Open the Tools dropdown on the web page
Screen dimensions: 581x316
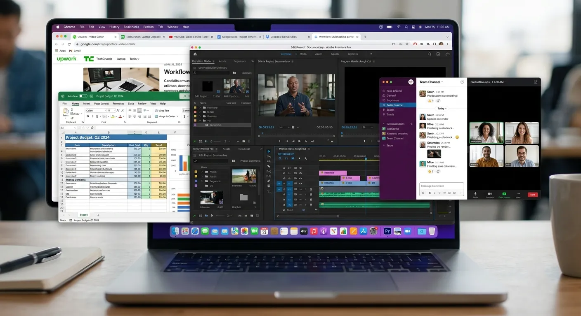pos(134,59)
